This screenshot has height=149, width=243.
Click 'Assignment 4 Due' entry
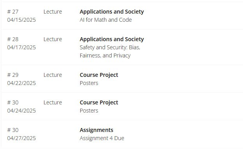tap(102, 138)
